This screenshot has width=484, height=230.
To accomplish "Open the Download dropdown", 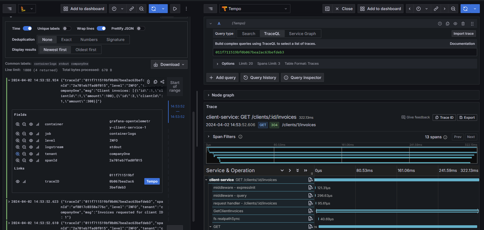I will [169, 64].
